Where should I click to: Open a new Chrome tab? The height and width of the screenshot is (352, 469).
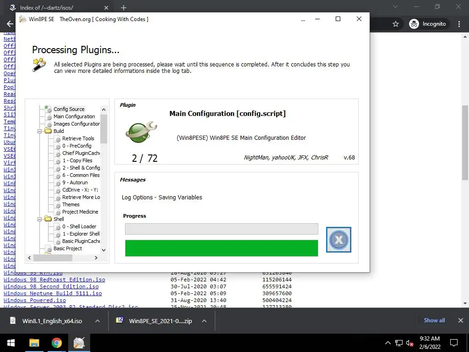pos(124,8)
